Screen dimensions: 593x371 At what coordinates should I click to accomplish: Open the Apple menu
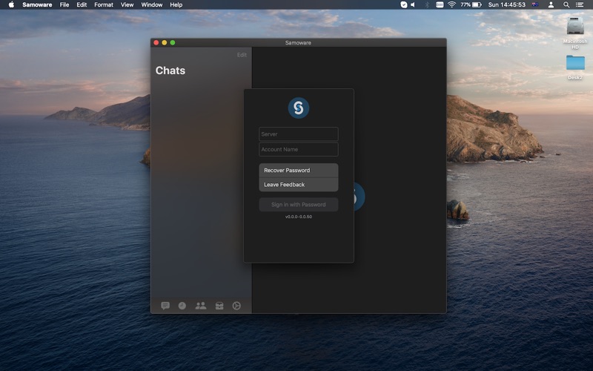11,4
